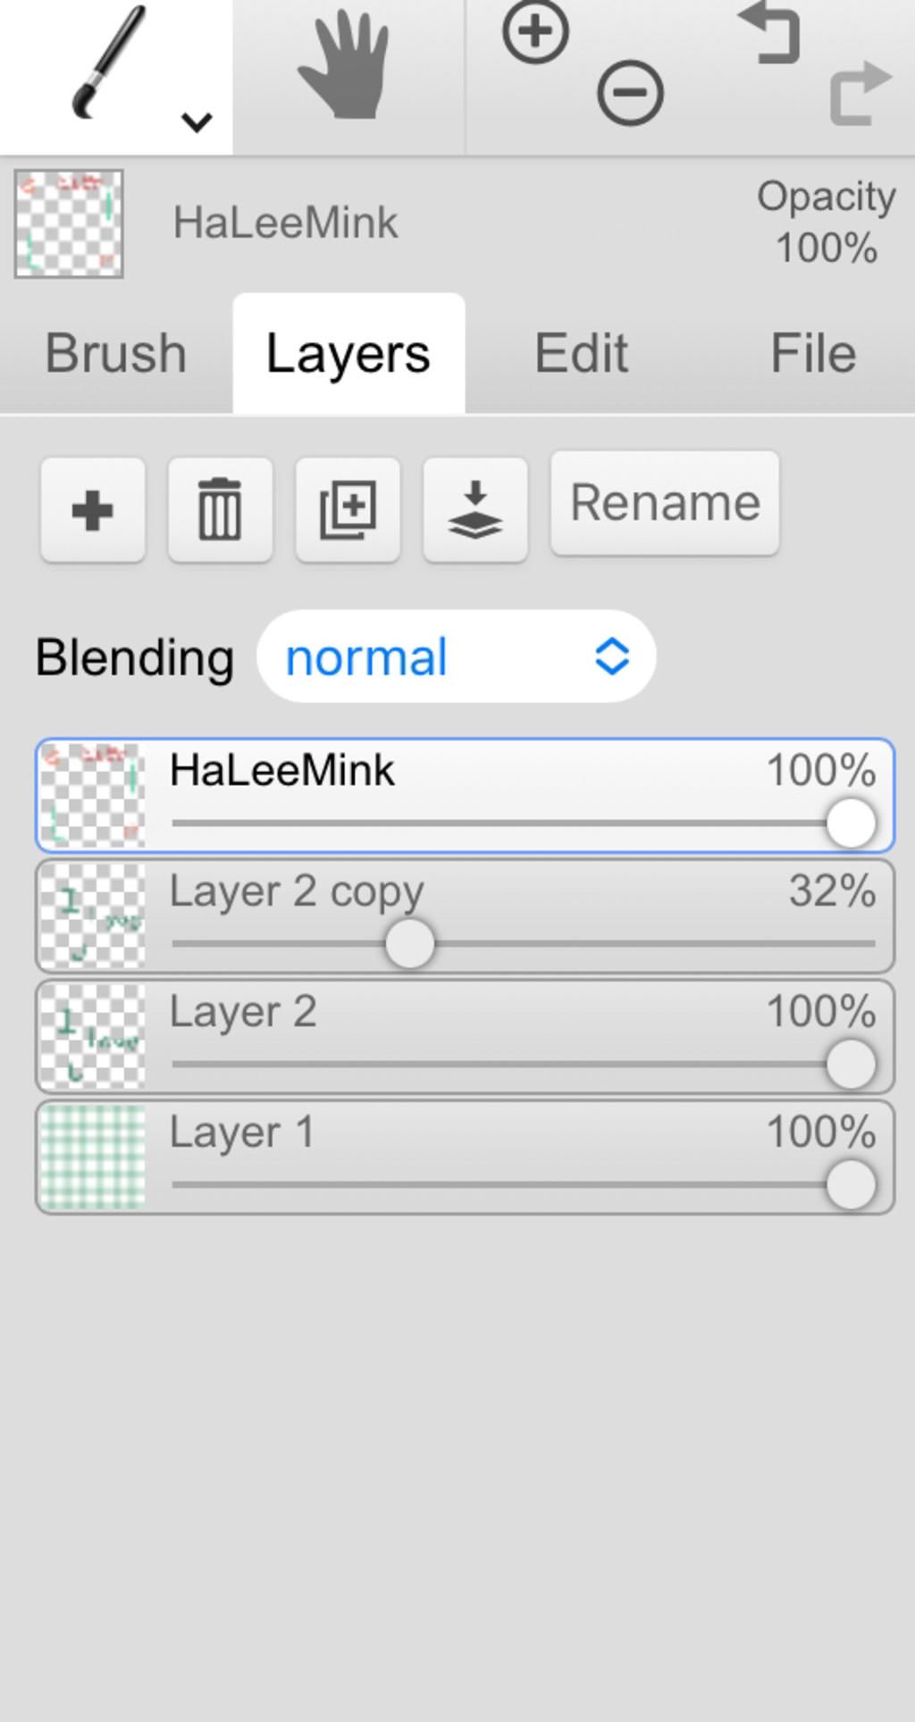Switch to the Edit tab
Screen dimensions: 915x1722
click(x=582, y=354)
